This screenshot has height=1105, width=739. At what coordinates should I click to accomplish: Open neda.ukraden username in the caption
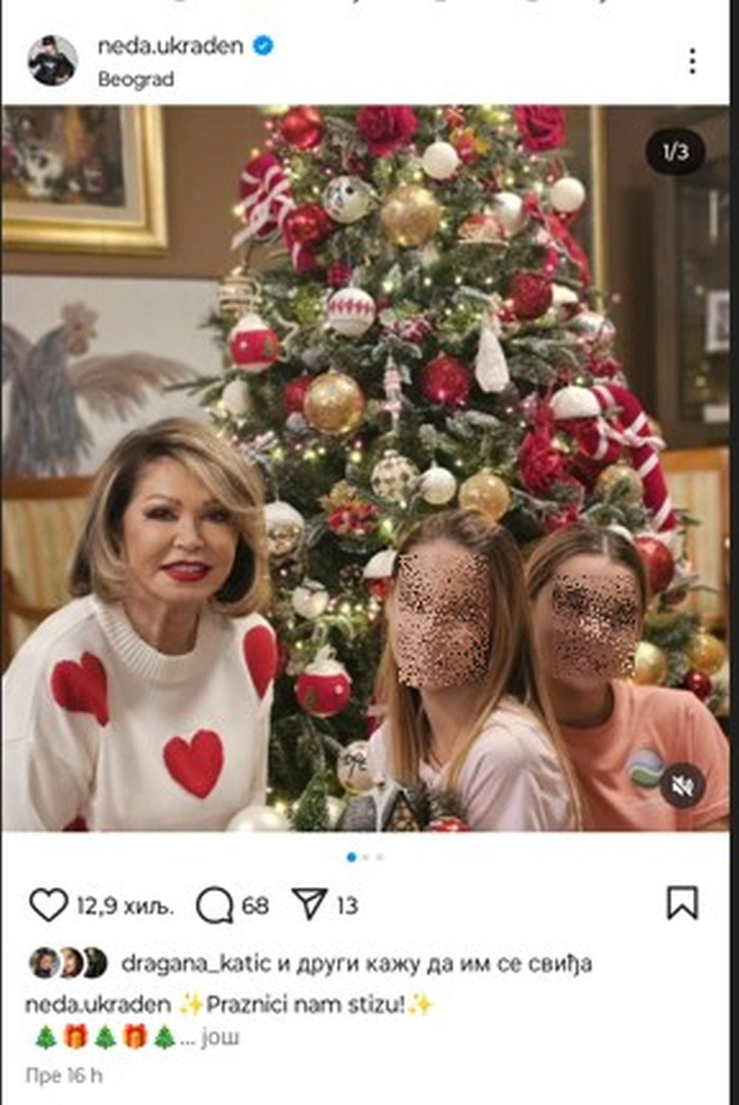98,1004
